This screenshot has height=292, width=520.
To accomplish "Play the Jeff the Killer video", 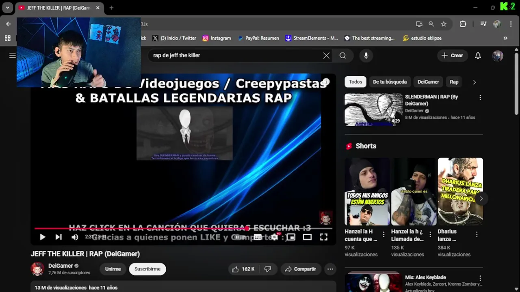I will point(42,237).
